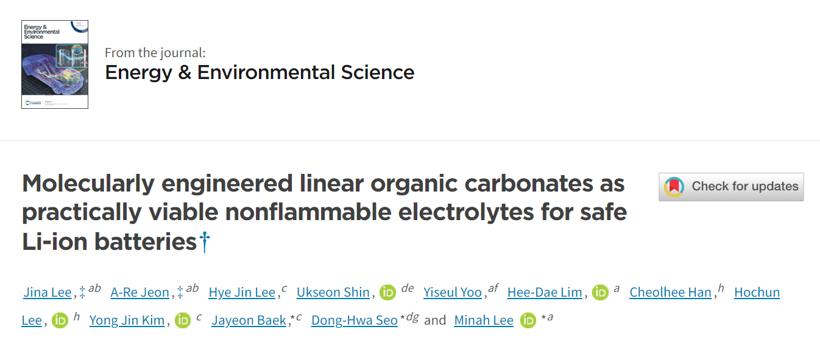820x349 pixels.
Task: Open author link Jayeon Baek
Action: coord(249,320)
